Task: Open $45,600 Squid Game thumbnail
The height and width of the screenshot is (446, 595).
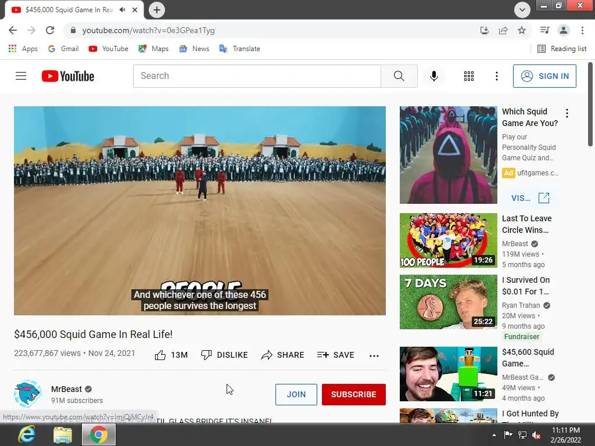Action: (448, 374)
